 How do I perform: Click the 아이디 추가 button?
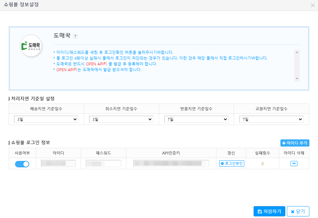pos(295,143)
